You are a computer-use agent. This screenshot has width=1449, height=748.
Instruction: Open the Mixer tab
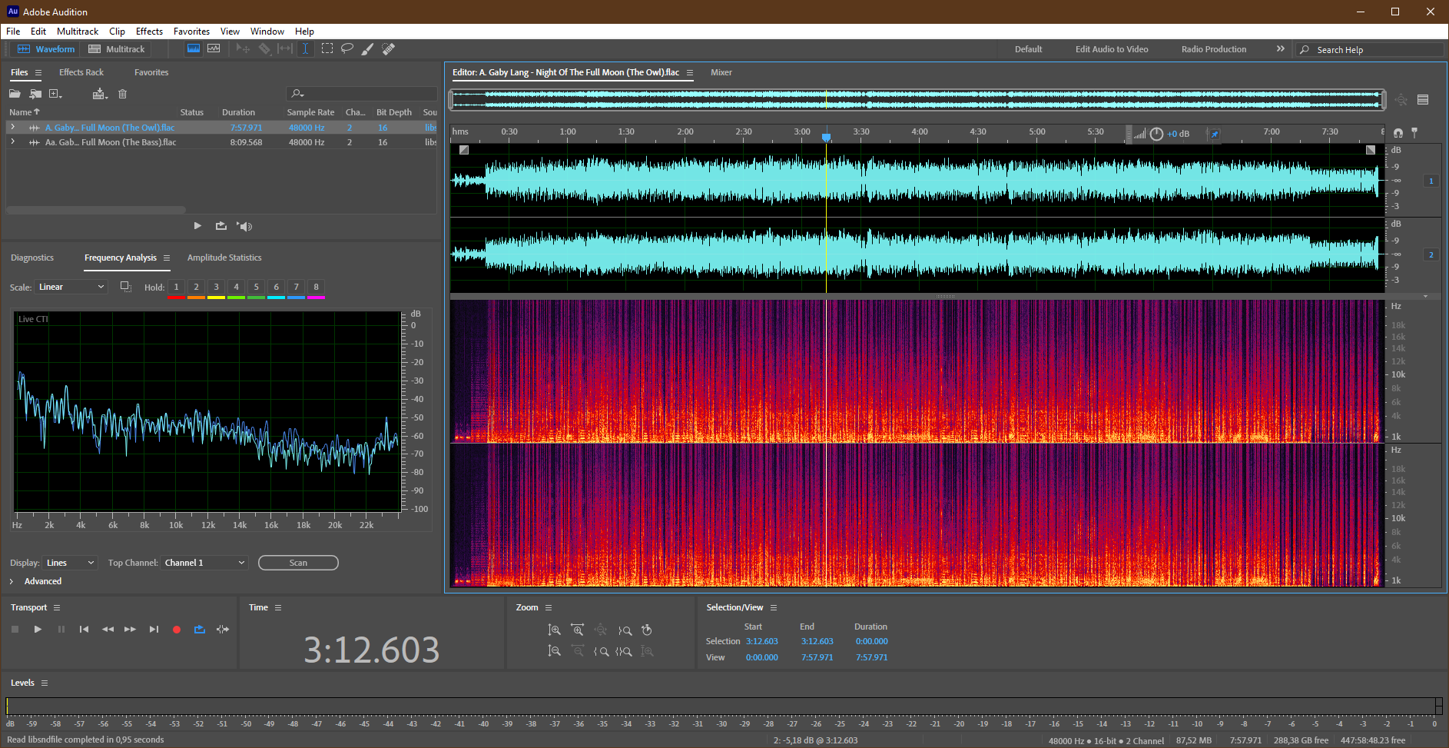click(x=721, y=72)
